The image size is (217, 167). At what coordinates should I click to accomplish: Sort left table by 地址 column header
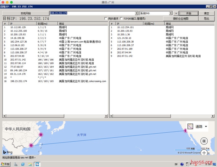83,24
